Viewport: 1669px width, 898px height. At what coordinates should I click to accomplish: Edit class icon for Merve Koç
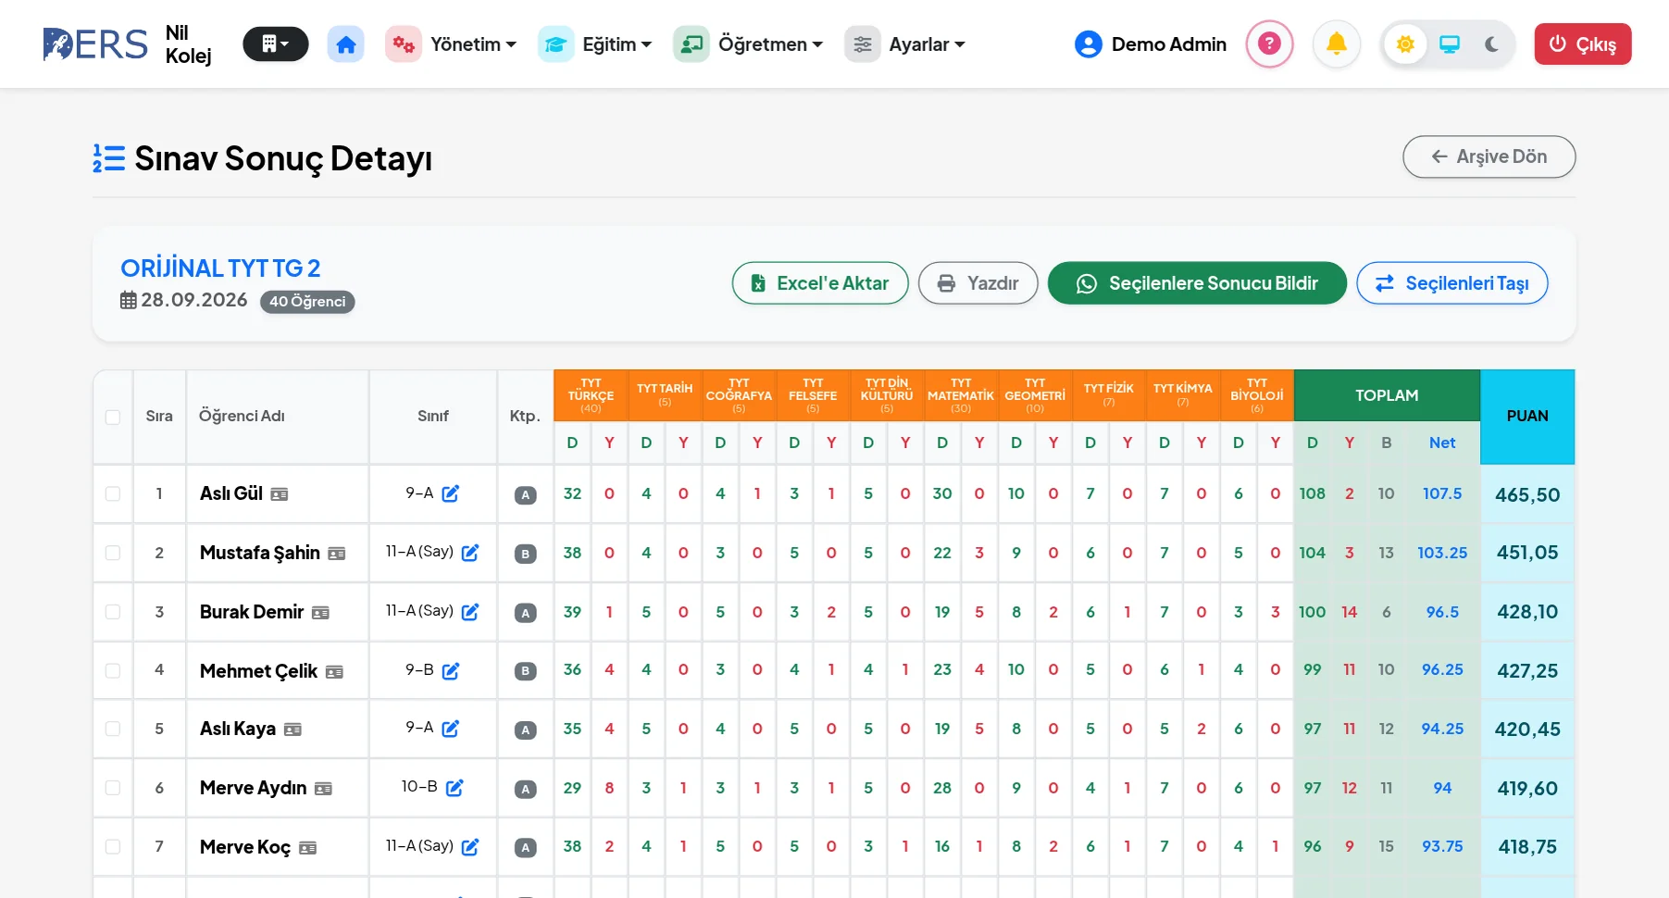click(x=470, y=847)
